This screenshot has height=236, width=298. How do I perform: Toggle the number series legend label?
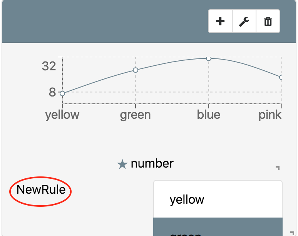pos(152,164)
